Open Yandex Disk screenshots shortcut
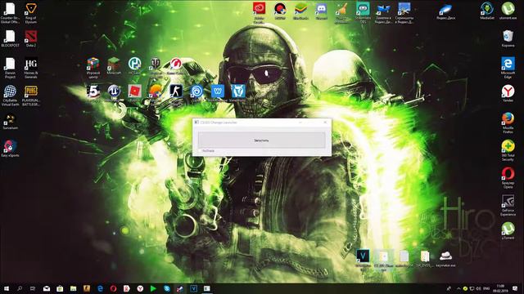Viewport: 524px width, 294px height. click(404, 12)
